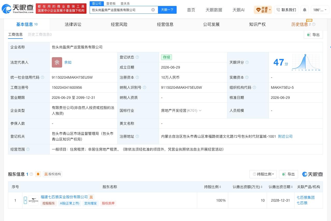Screen dimensions: 331x221
Task: Click equity structure icon after 福建七匹狼实业股份有限公司
Action: pyautogui.click(x=91, y=197)
